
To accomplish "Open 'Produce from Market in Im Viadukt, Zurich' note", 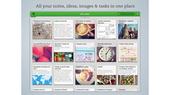I will [128, 75].
